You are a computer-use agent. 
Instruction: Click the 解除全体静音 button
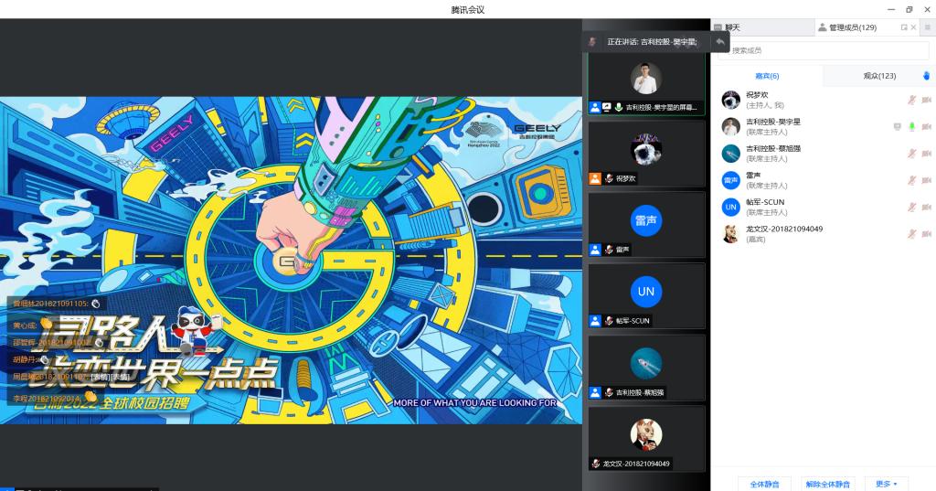(827, 484)
